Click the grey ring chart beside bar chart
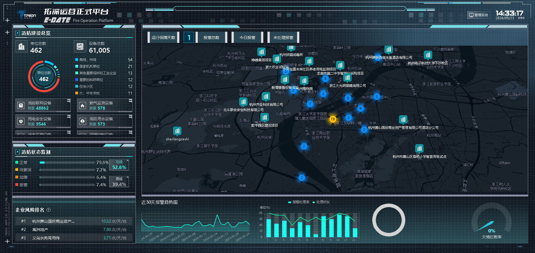The width and height of the screenshot is (535, 253). coord(389,220)
